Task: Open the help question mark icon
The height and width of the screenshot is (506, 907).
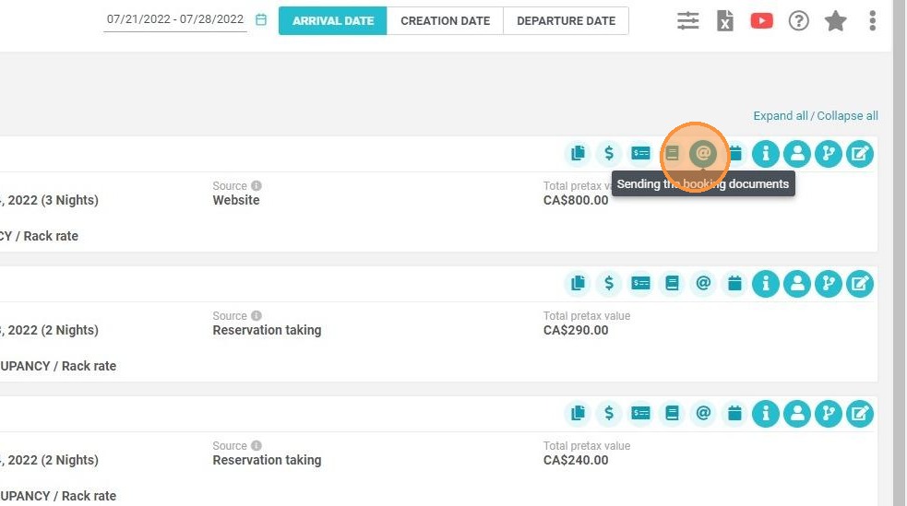Action: click(798, 21)
